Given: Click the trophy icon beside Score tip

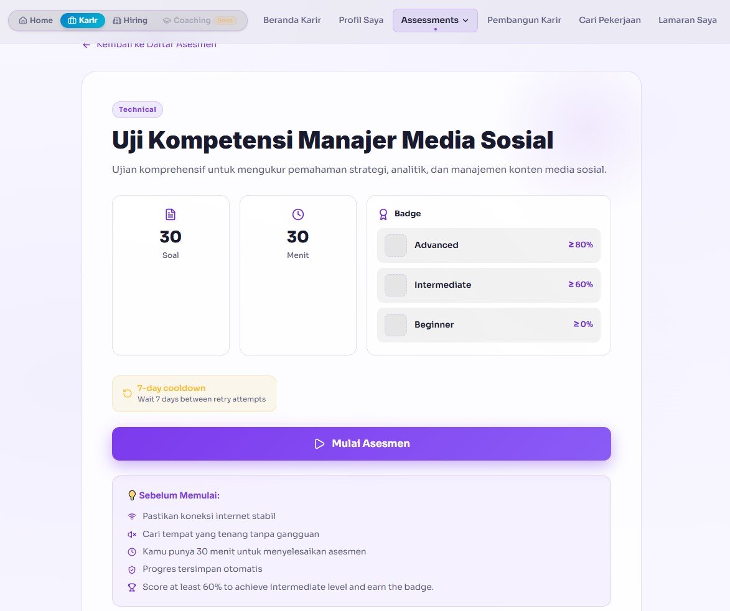Looking at the screenshot, I should coord(132,587).
